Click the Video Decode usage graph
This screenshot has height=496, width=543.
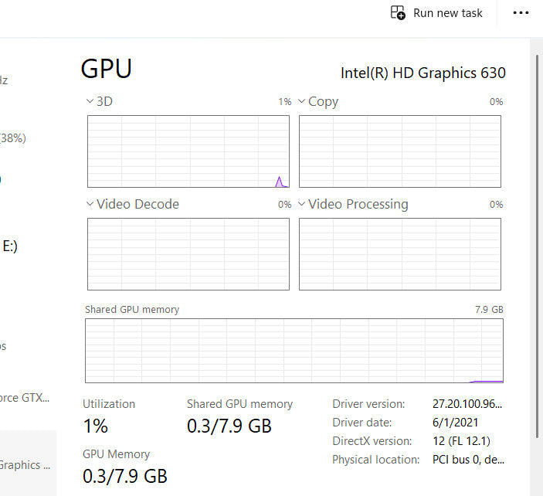tap(188, 254)
